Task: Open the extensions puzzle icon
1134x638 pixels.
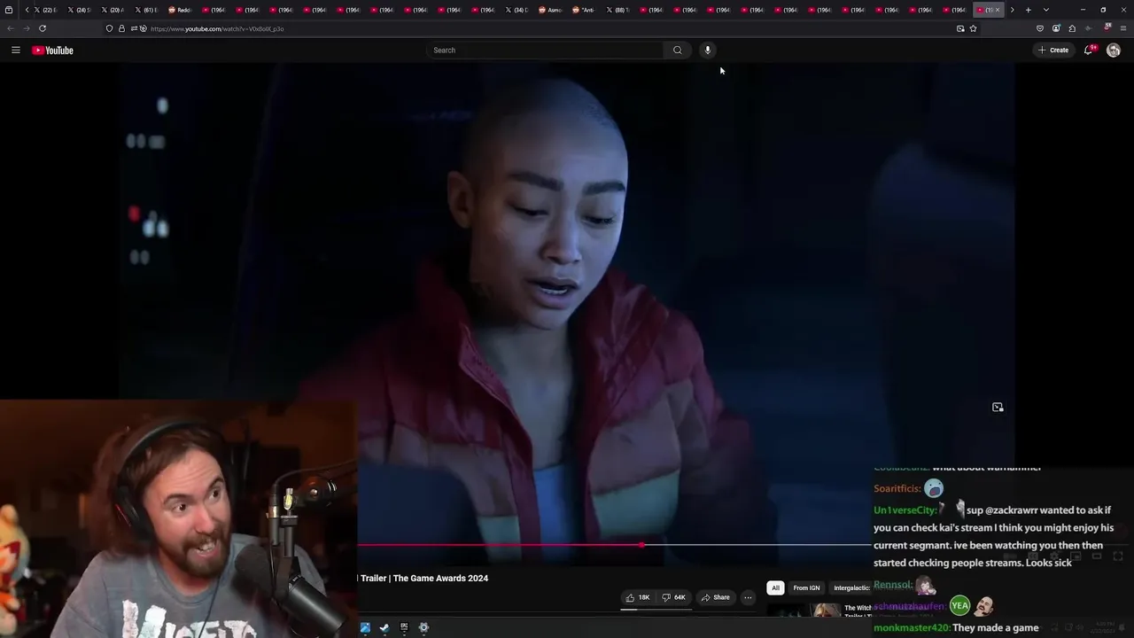Action: pyautogui.click(x=1072, y=28)
